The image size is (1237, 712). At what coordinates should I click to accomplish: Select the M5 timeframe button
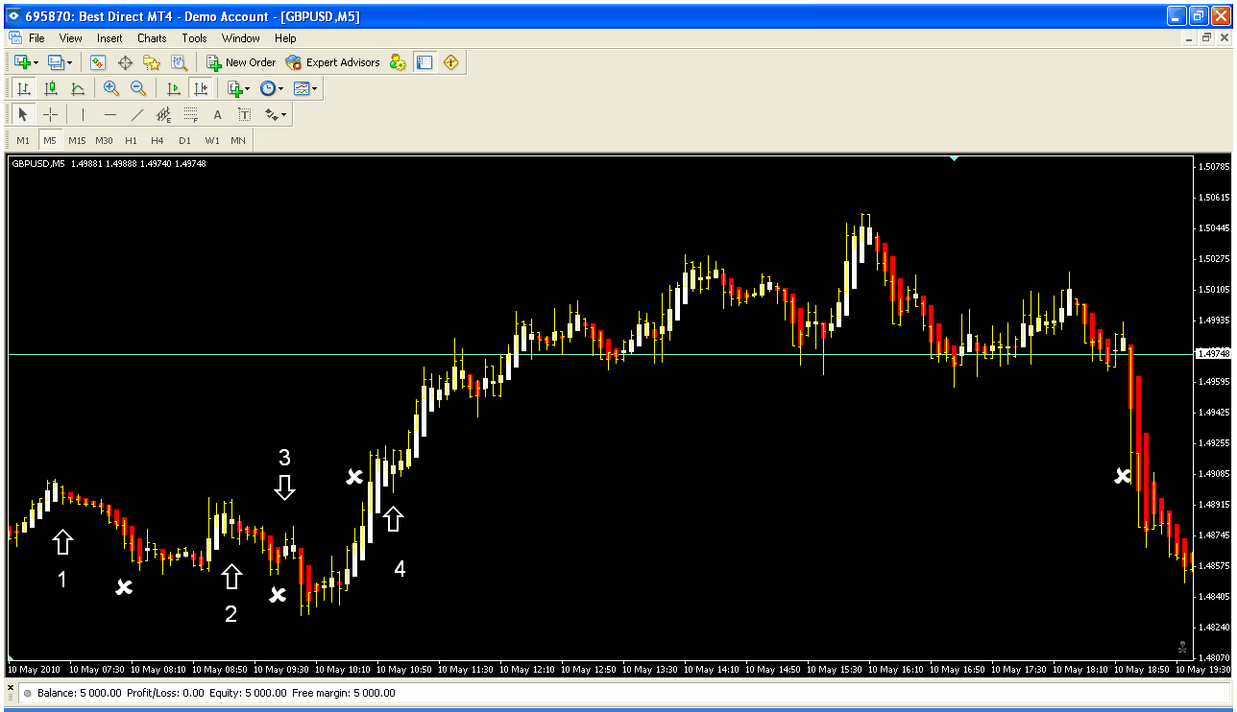tap(50, 140)
